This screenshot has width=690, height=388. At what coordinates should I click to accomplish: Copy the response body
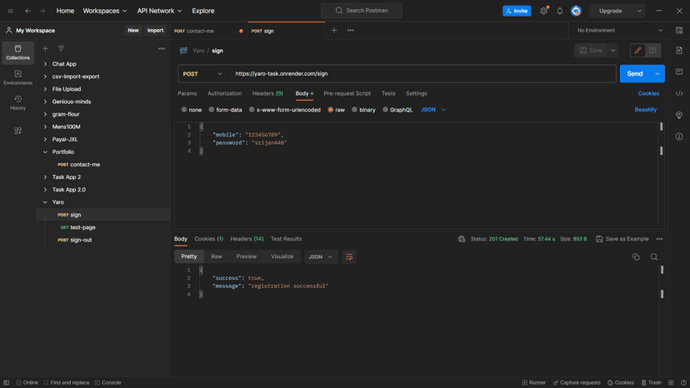636,257
